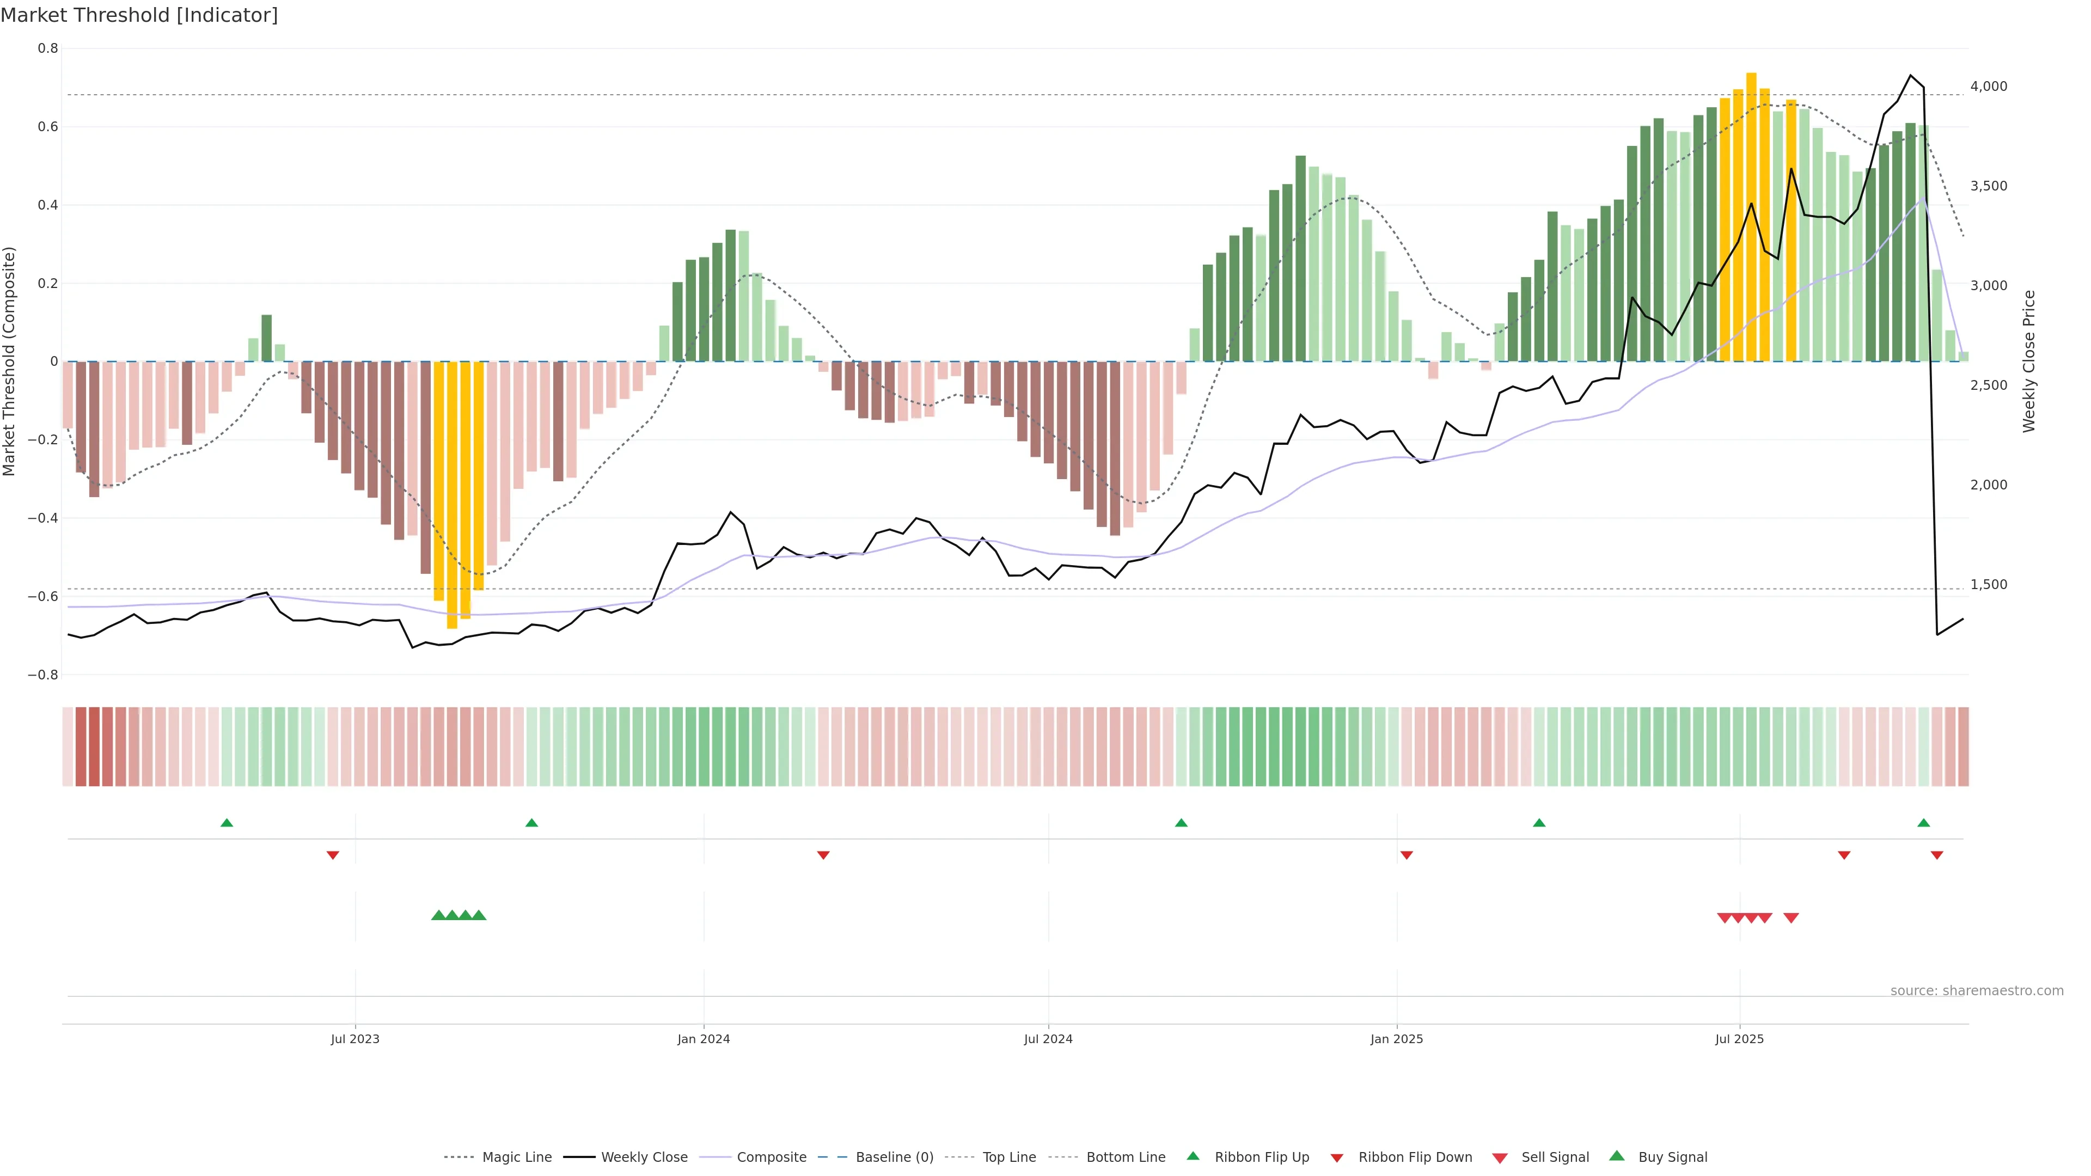Click the rightmost Ribbon Flip Up marker
2091x1176 pixels.
click(1923, 823)
